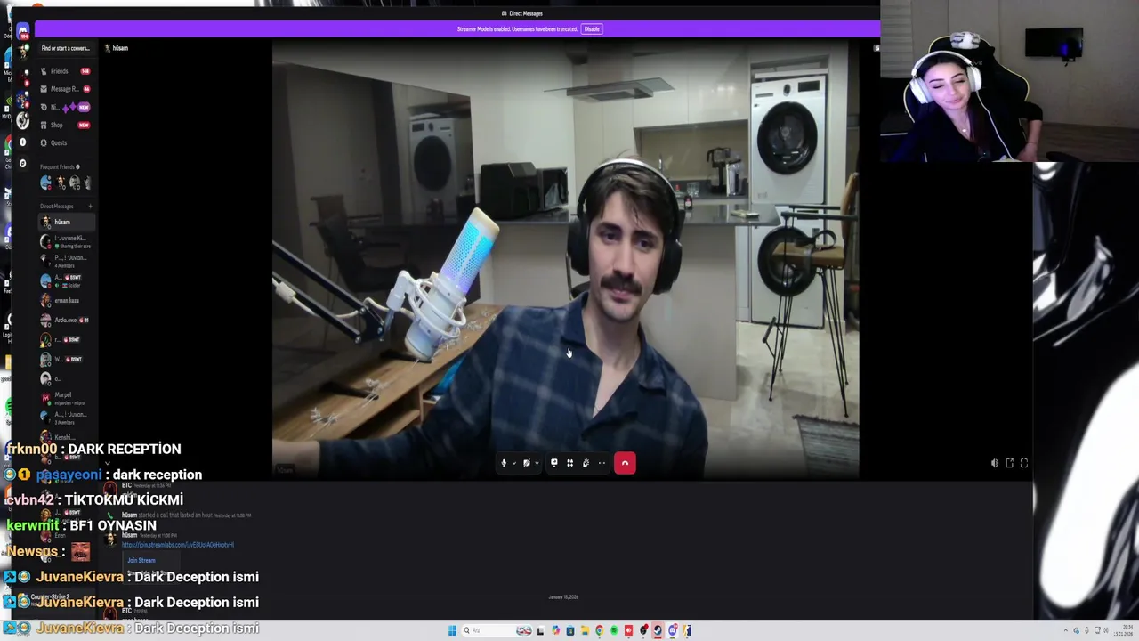1139x641 pixels.
Task: Click the Join Stream button in chat
Action: coord(141,561)
